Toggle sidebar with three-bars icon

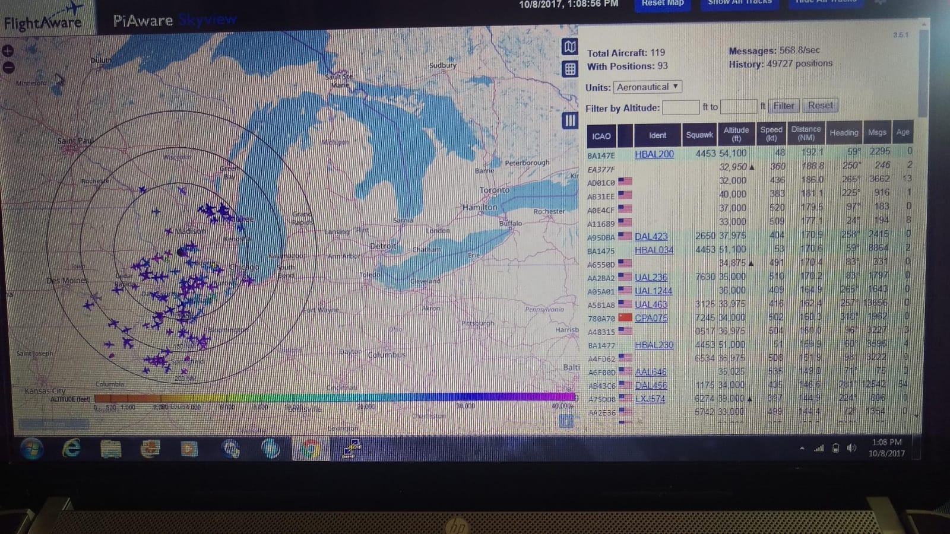pos(570,120)
